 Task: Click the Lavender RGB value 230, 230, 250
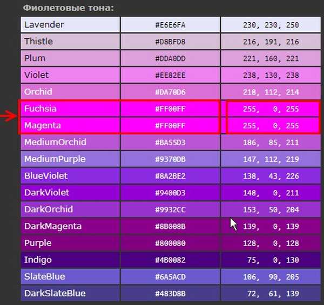tap(270, 25)
